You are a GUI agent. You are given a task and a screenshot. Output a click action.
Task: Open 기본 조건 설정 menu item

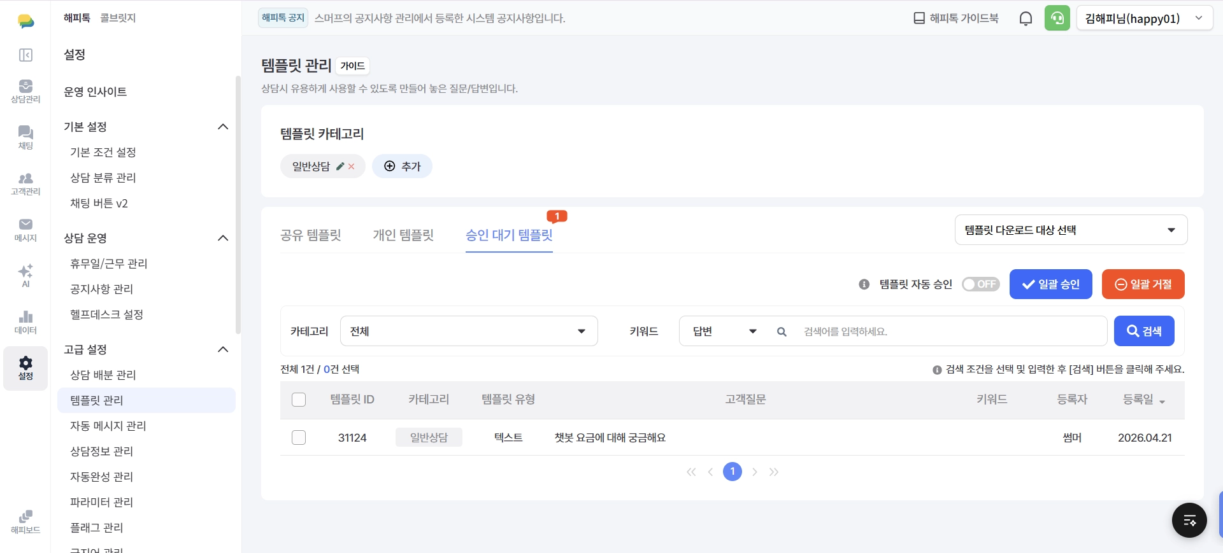pos(103,152)
